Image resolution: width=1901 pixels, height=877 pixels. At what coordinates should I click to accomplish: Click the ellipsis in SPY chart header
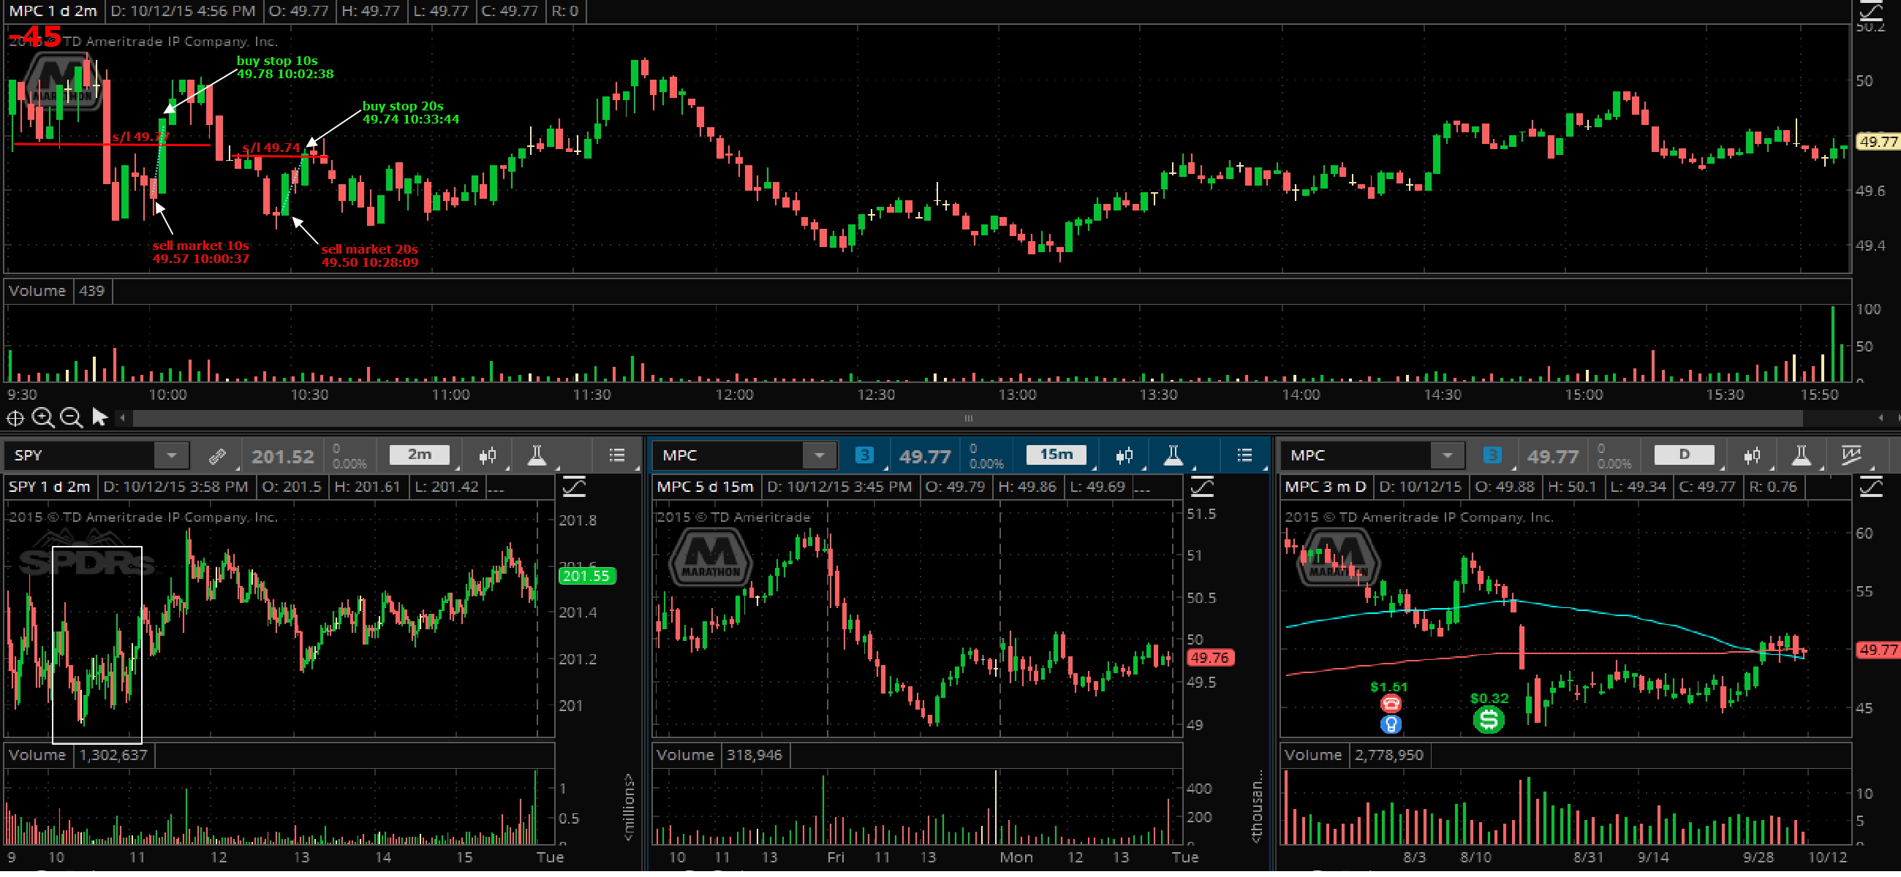point(496,490)
